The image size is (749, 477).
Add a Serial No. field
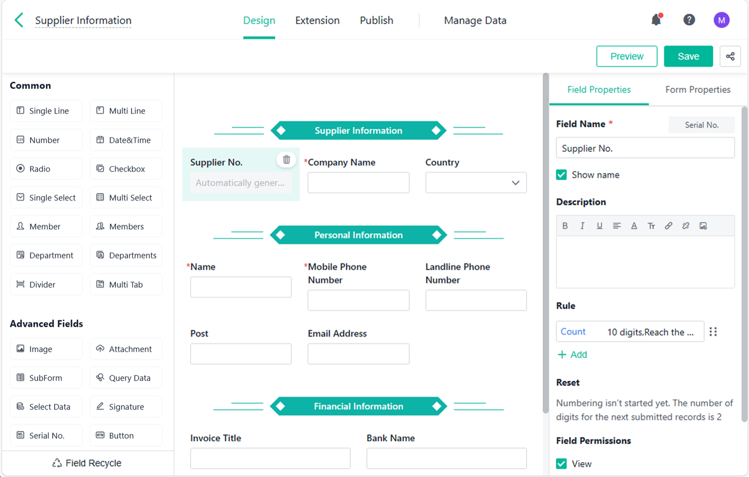coord(46,435)
